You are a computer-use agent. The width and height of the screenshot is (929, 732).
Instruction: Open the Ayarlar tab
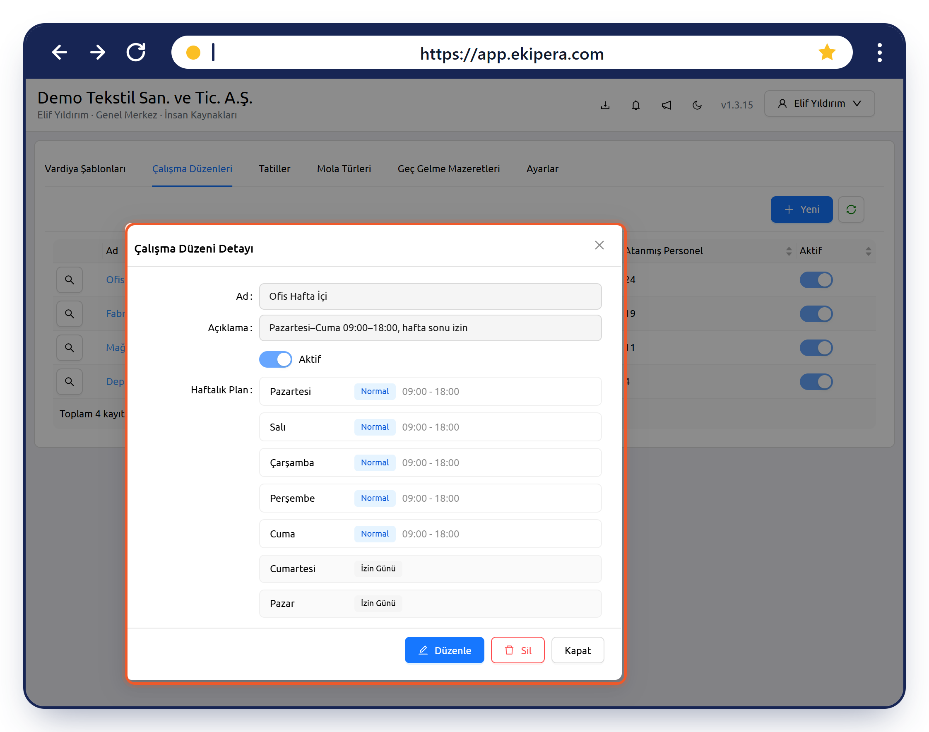542,169
